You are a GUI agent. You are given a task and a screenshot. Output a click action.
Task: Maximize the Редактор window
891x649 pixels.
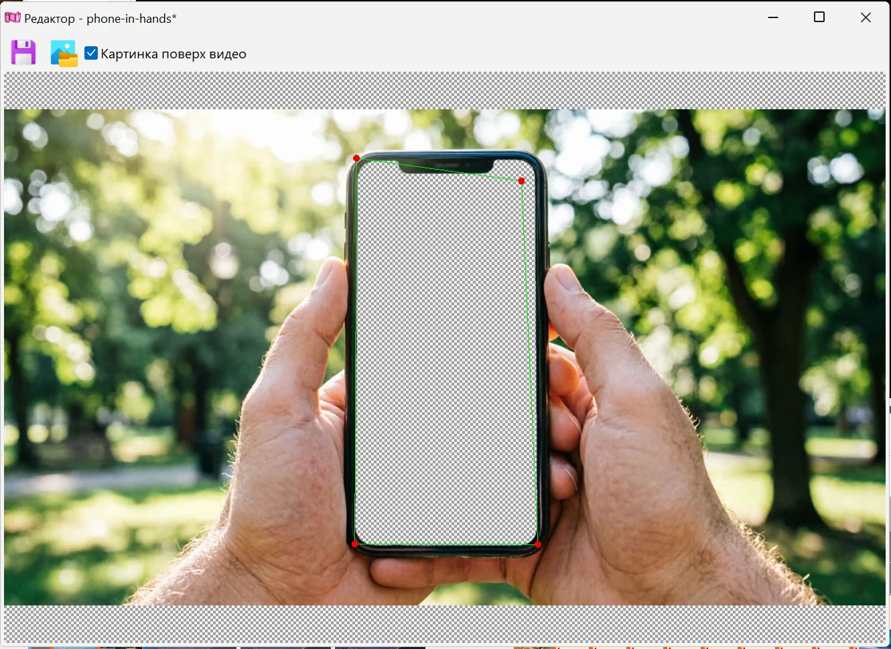point(819,17)
